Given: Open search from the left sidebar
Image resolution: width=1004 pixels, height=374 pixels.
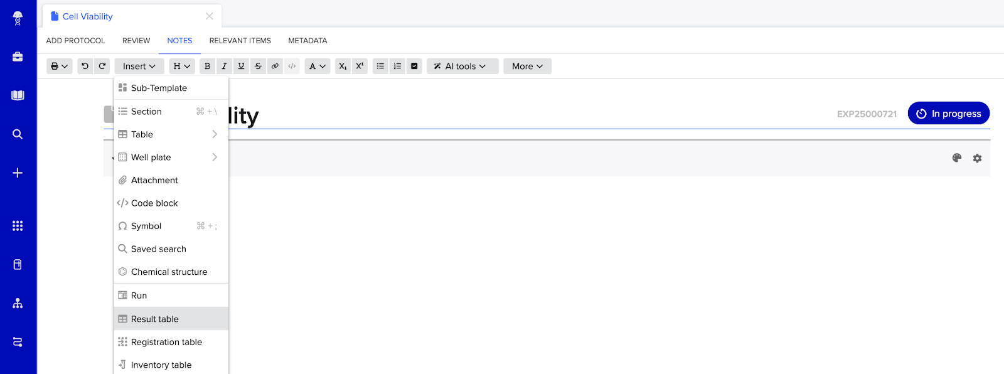Looking at the screenshot, I should coord(18,134).
